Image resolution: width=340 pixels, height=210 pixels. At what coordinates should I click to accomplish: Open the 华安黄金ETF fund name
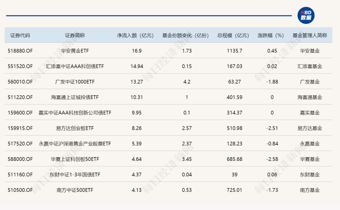click(x=75, y=51)
